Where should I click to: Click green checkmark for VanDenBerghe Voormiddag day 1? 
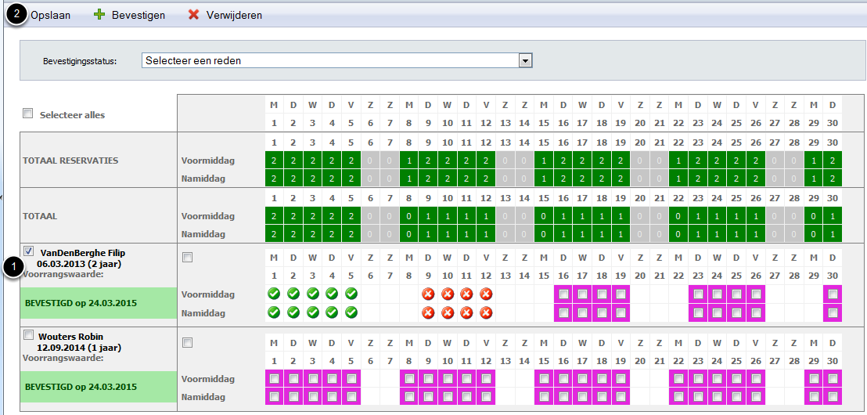coord(274,294)
